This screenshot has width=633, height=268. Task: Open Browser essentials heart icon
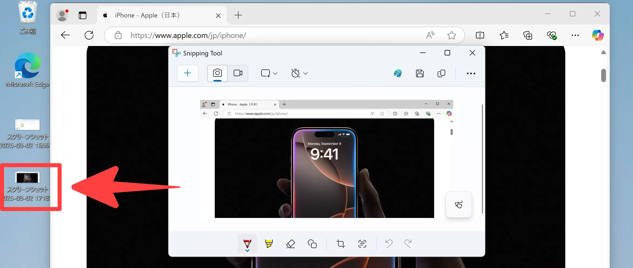(552, 35)
